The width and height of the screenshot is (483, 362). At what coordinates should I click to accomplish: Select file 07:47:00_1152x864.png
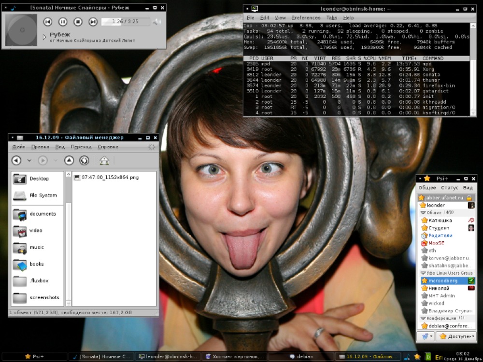point(107,177)
